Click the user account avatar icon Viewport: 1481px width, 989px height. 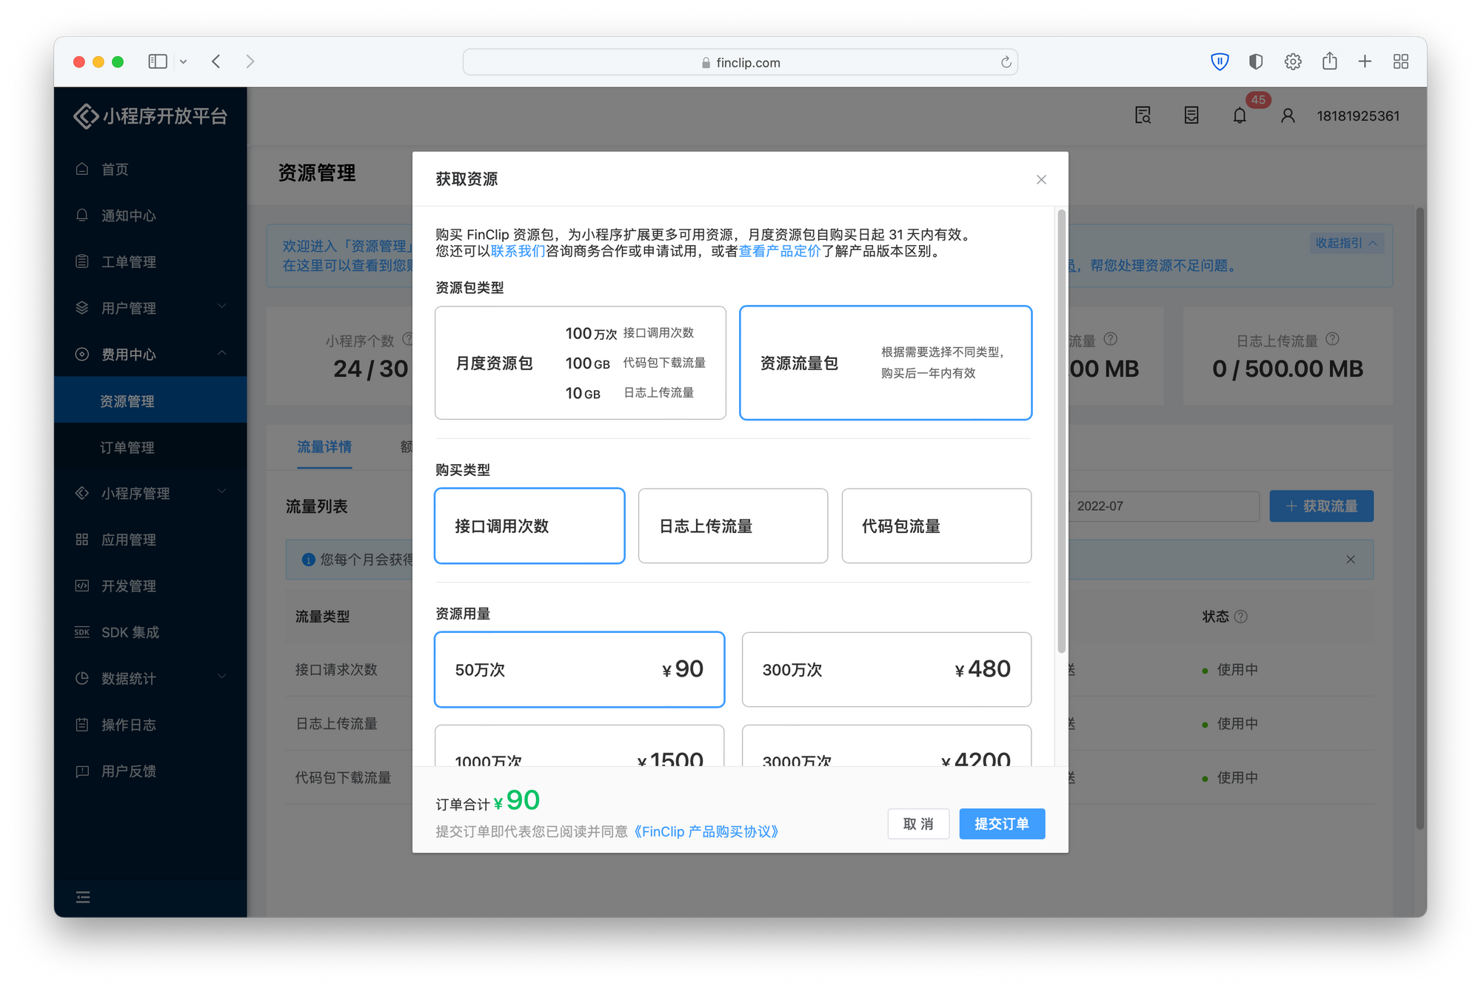point(1288,115)
